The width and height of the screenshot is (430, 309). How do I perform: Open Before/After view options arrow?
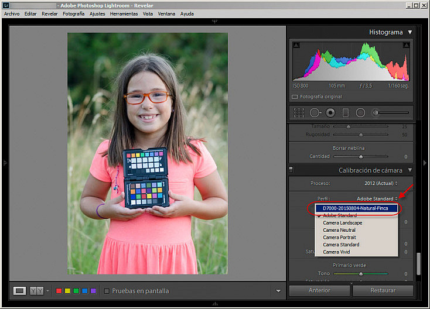47,291
